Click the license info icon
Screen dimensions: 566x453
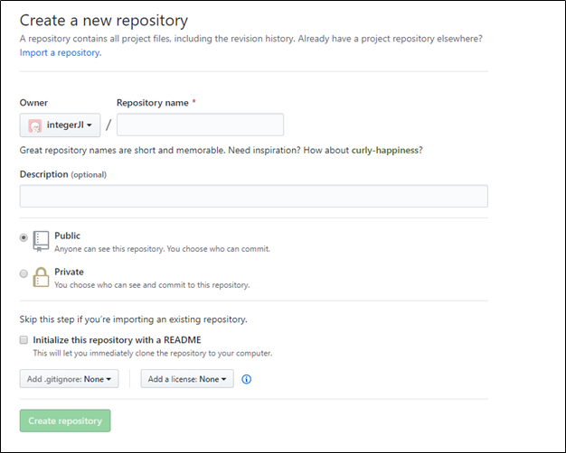(246, 379)
